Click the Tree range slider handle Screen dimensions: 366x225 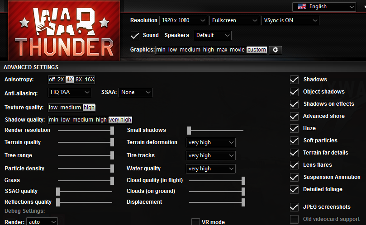tap(112, 155)
